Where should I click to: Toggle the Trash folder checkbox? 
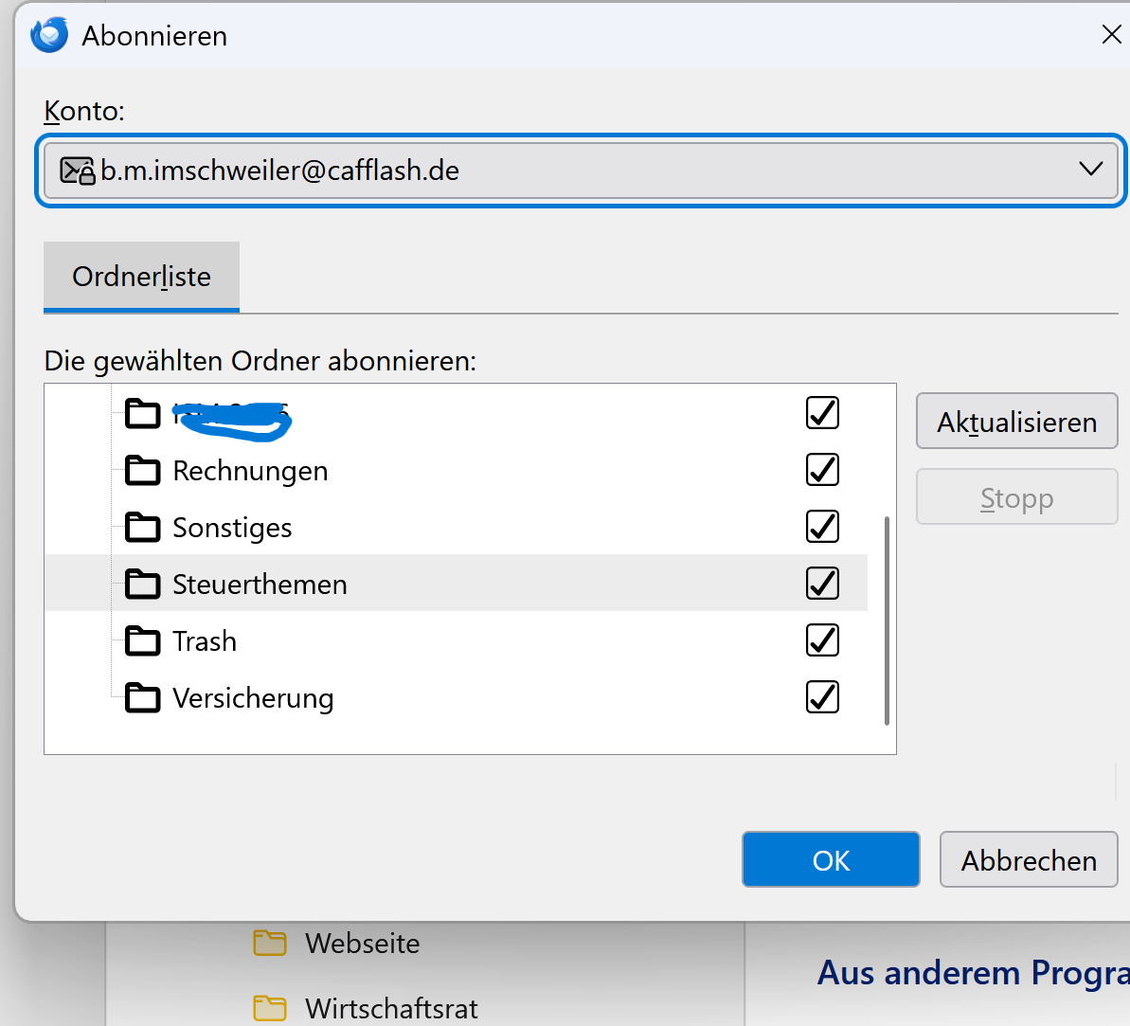click(x=822, y=640)
